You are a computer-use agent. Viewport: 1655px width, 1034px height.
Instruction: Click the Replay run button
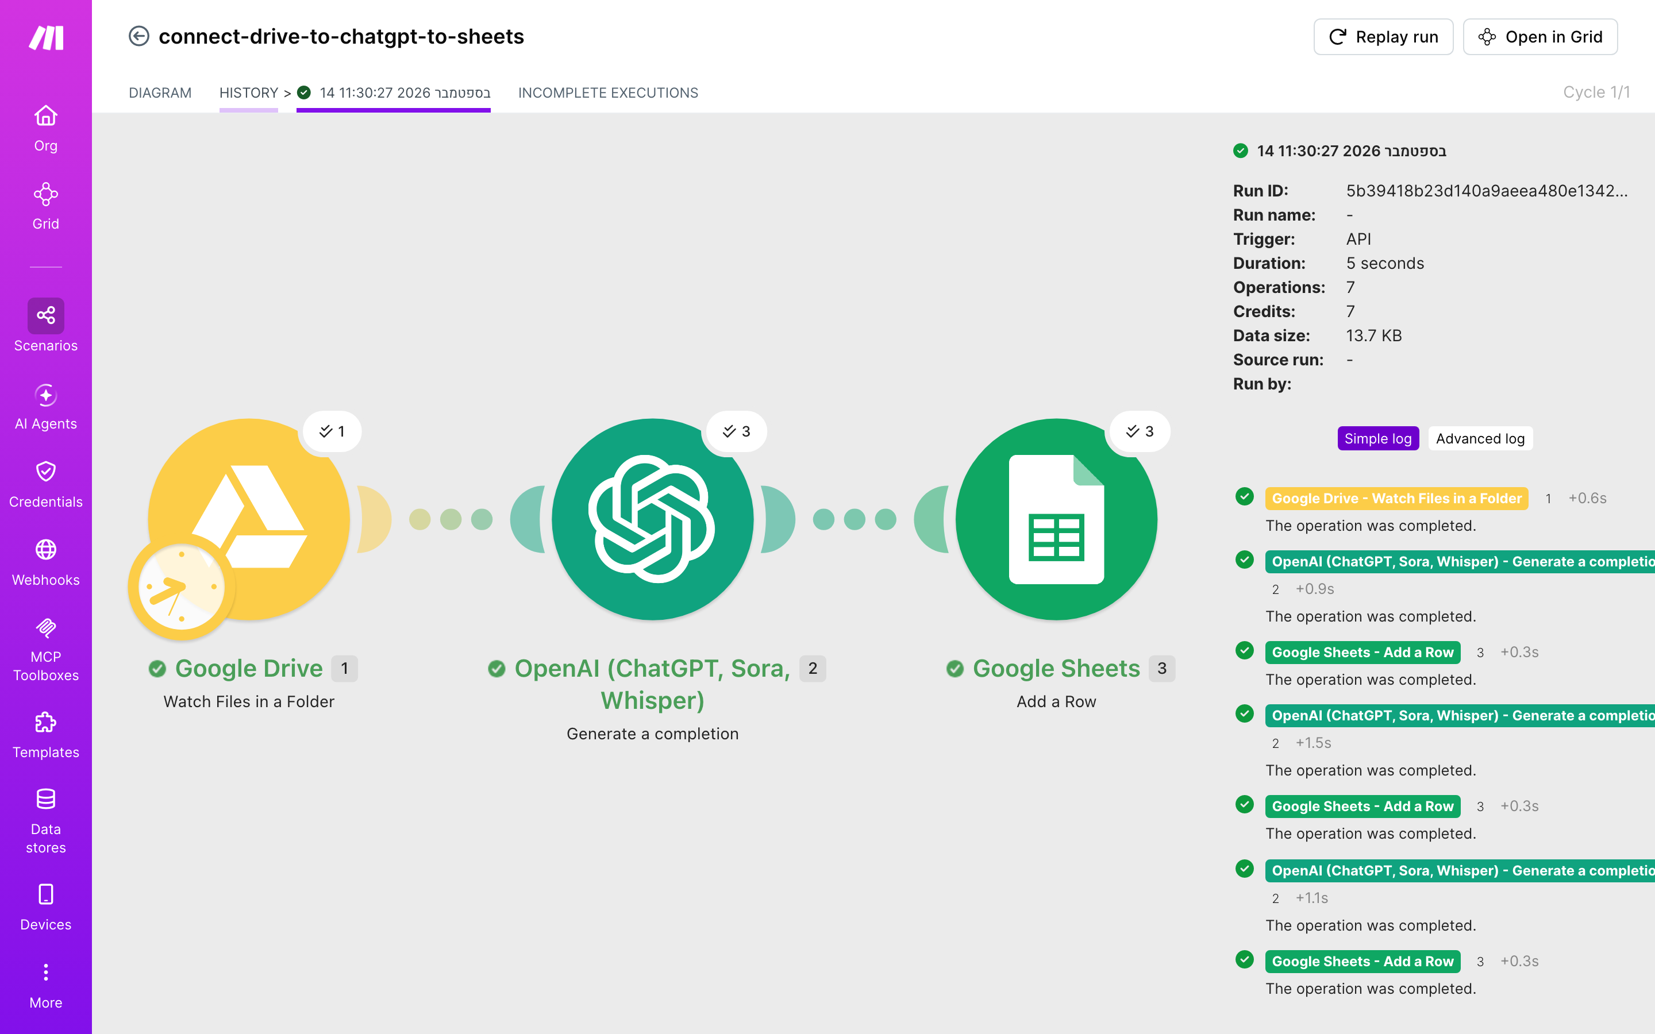(x=1383, y=36)
